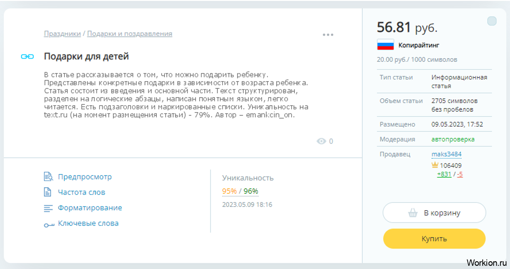Click the Предпросмотр document icon
The image size is (510, 269).
[x=48, y=176]
